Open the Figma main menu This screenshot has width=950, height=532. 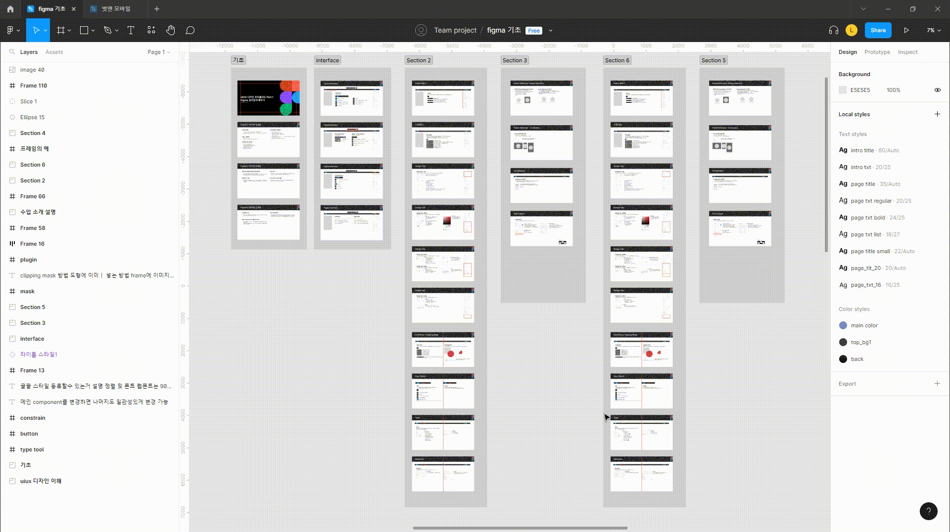(x=13, y=30)
